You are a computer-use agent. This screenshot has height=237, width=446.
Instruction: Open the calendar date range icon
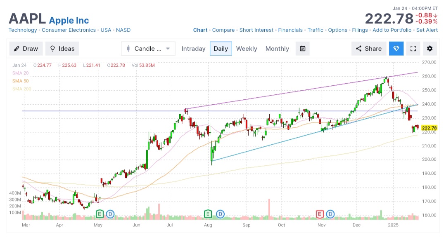[303, 49]
